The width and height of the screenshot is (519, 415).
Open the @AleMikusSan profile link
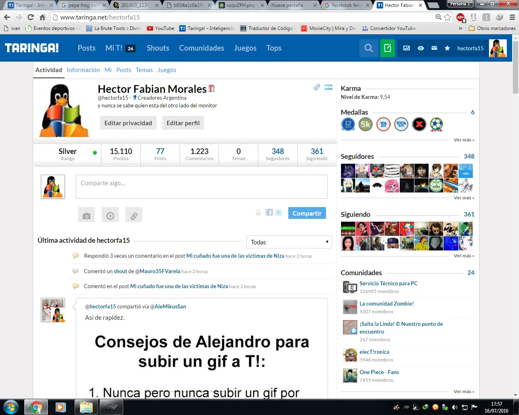point(168,306)
